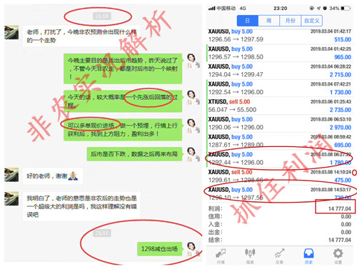Switch to the 月份 (month) tab
Viewport: 357px width, 269px height.
pyautogui.click(x=290, y=21)
